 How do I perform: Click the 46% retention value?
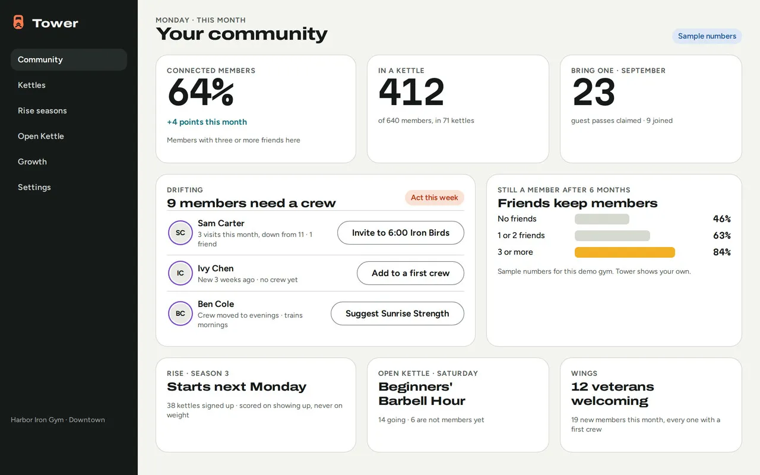click(x=721, y=219)
